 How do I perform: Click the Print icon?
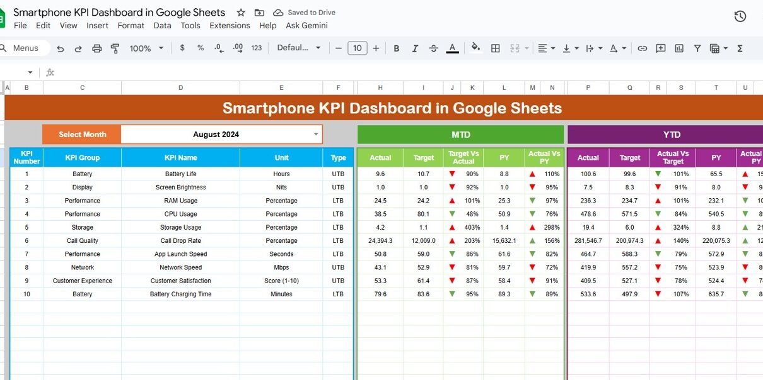96,48
